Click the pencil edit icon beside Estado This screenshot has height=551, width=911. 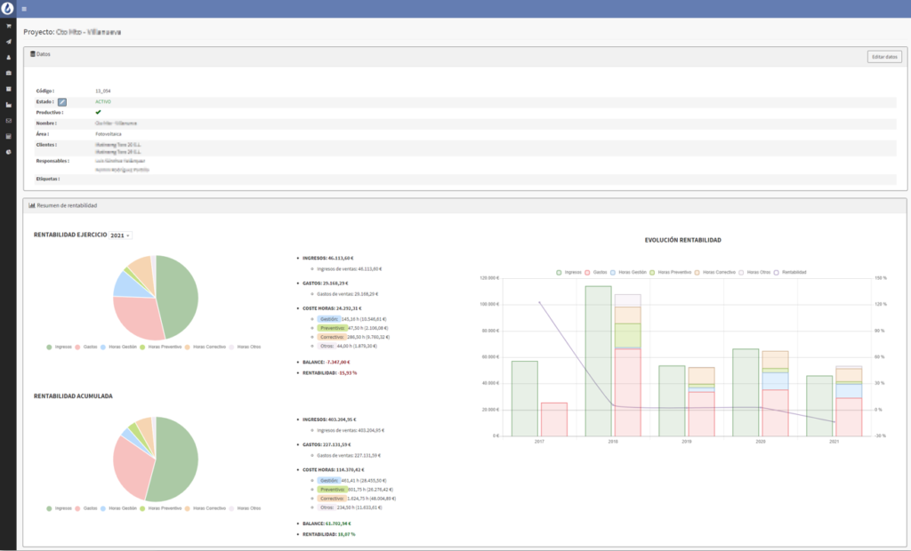[x=62, y=102]
